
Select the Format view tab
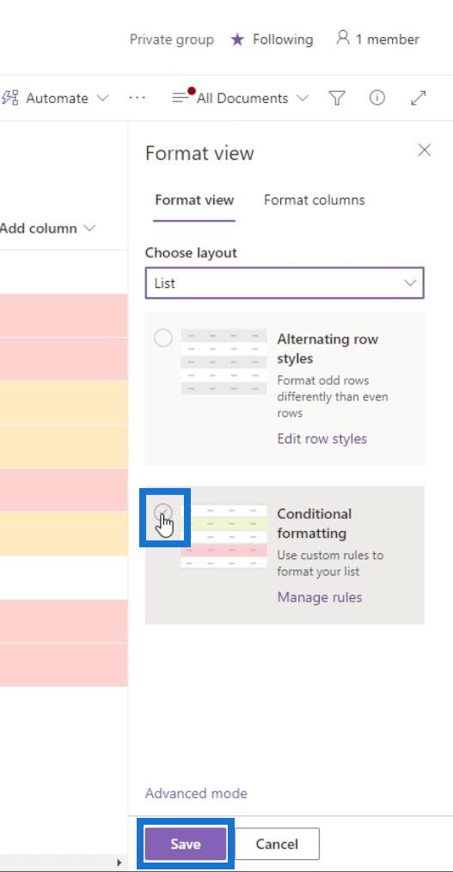tap(194, 200)
